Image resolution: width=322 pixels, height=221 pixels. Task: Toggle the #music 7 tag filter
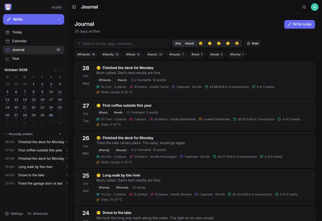pyautogui.click(x=177, y=54)
